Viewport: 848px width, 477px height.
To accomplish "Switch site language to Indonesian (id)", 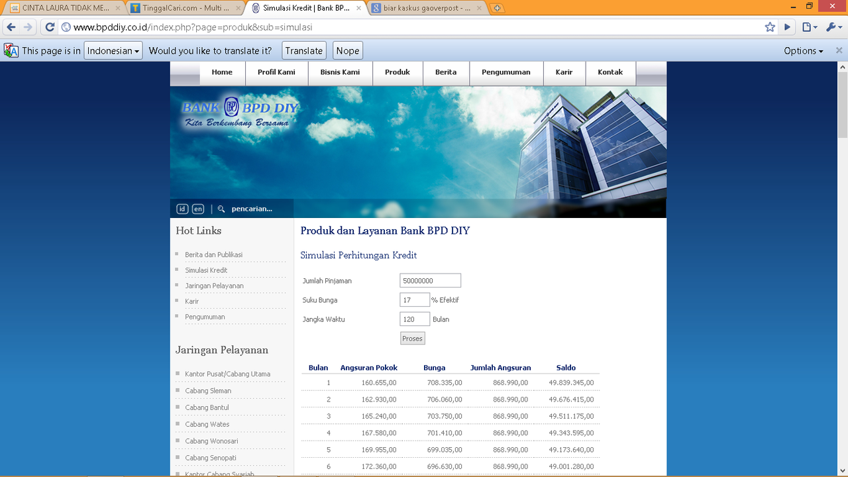I will coord(182,209).
